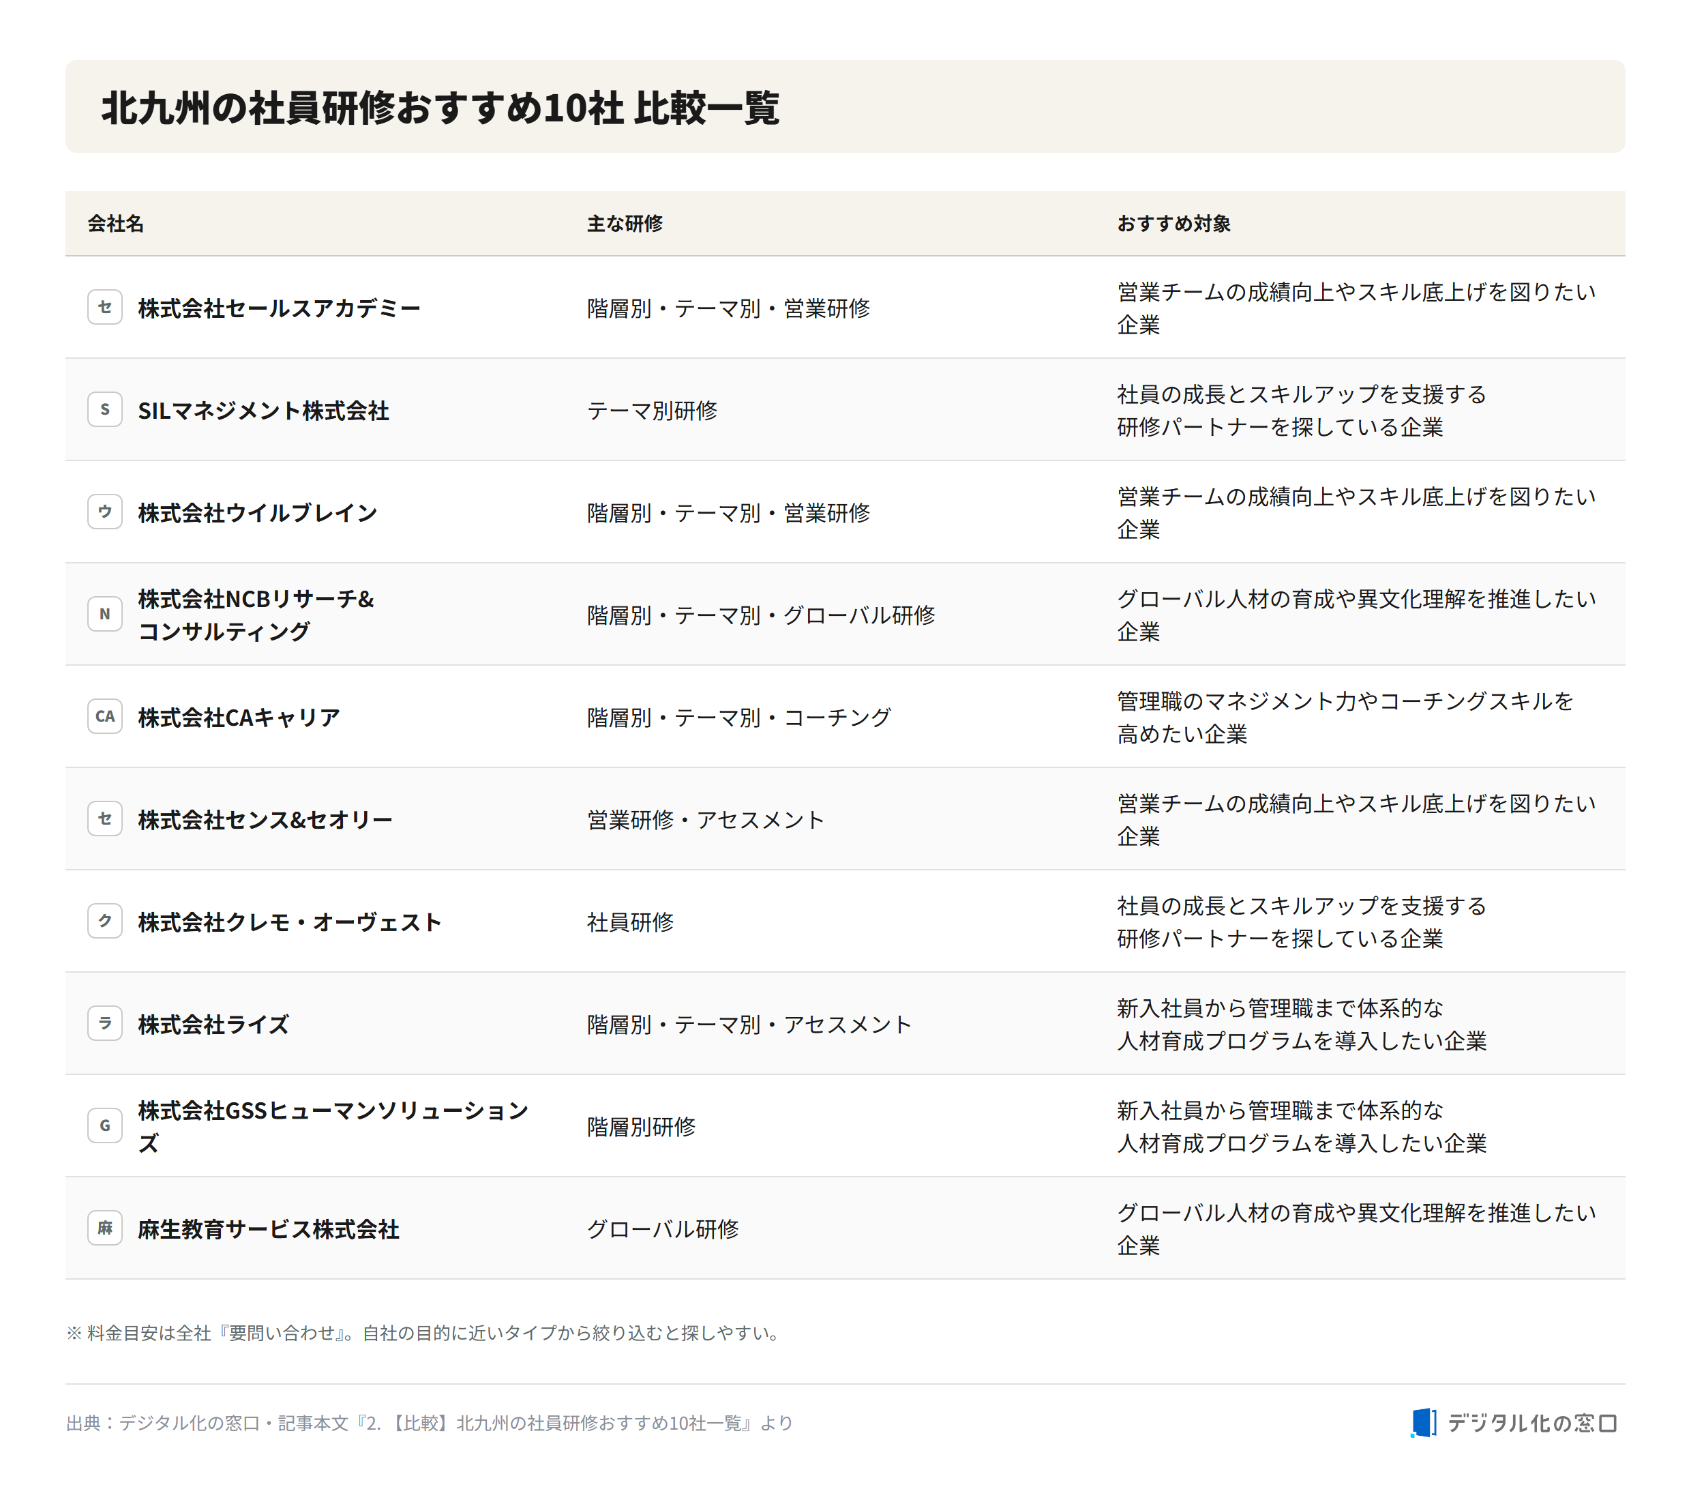The width and height of the screenshot is (1691, 1502).
Task: Select company name 株式会社CAキャリア
Action: pos(239,718)
